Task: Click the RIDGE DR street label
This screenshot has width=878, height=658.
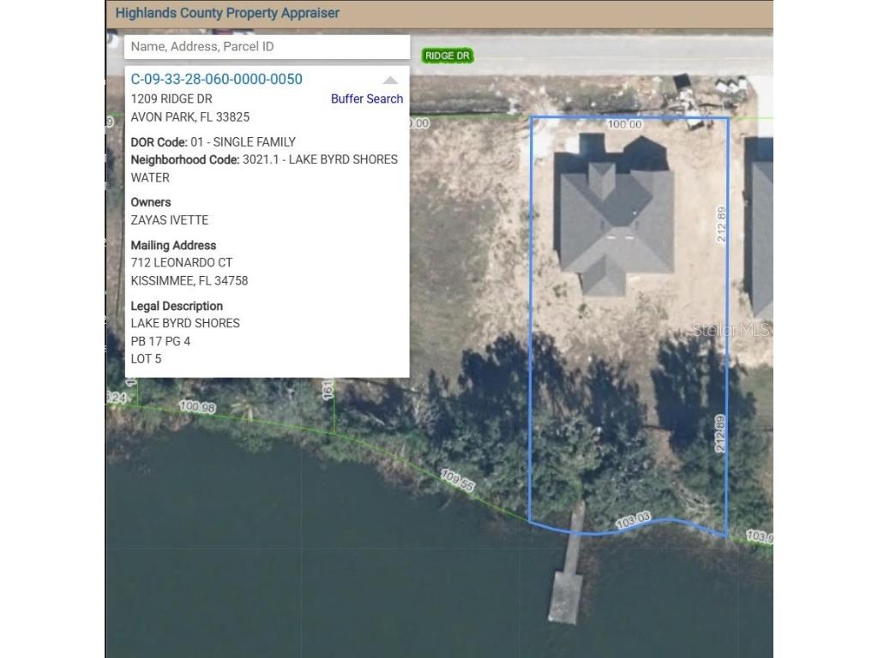Action: 447,55
